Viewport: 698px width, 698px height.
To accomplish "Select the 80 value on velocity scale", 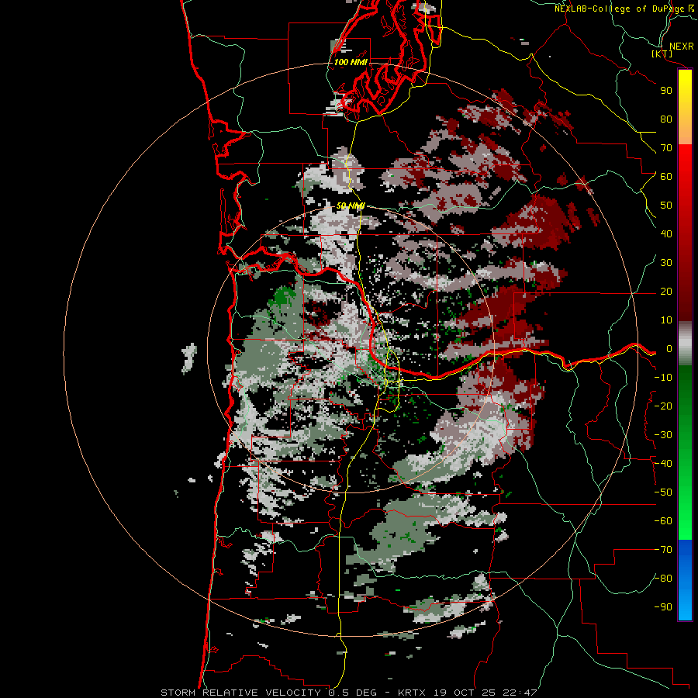I will 666,119.
